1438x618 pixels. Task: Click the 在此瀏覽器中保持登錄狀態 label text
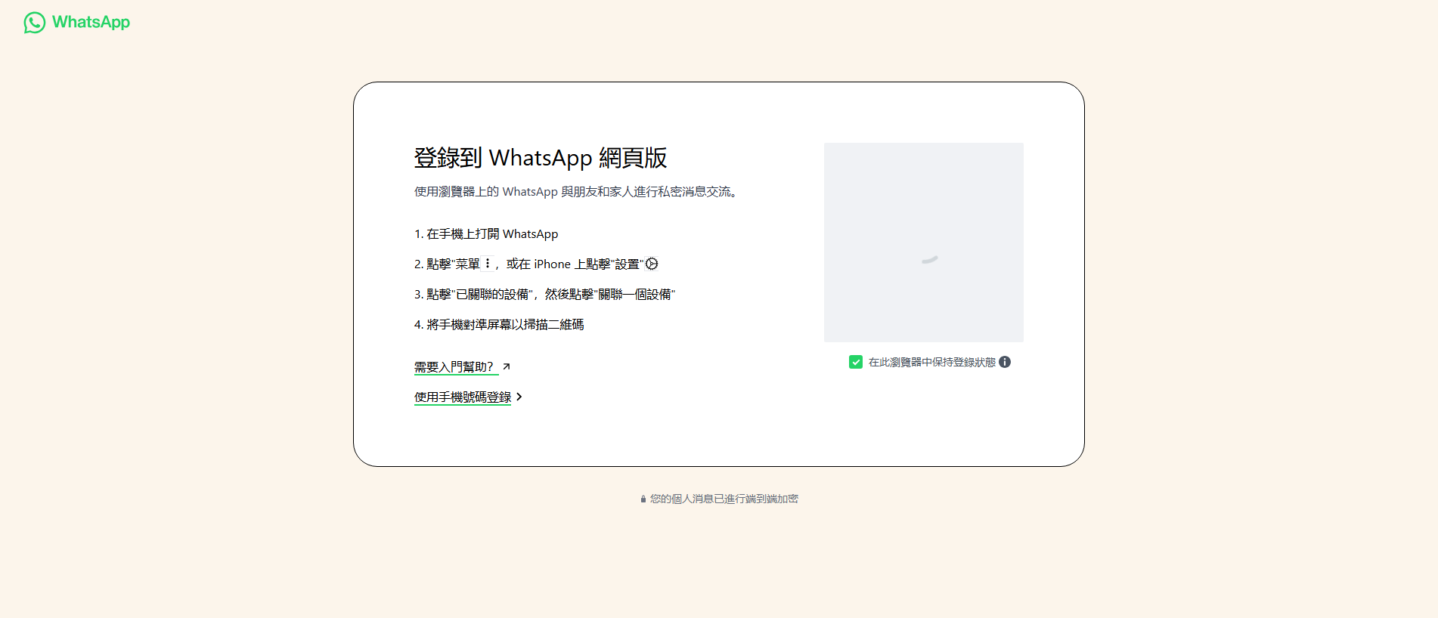point(932,362)
